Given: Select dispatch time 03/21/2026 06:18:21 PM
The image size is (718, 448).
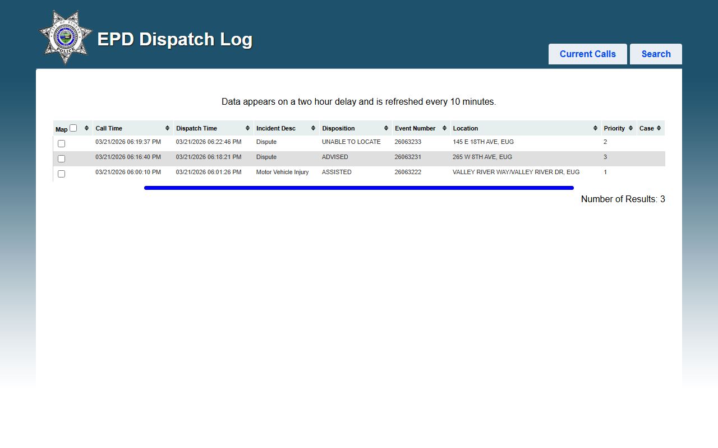Looking at the screenshot, I should [x=209, y=157].
